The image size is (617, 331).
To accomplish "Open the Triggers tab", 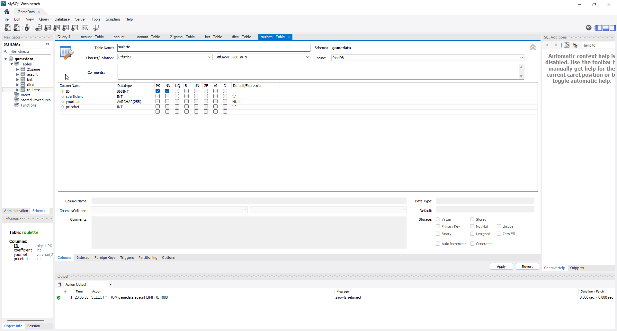I will point(127,258).
